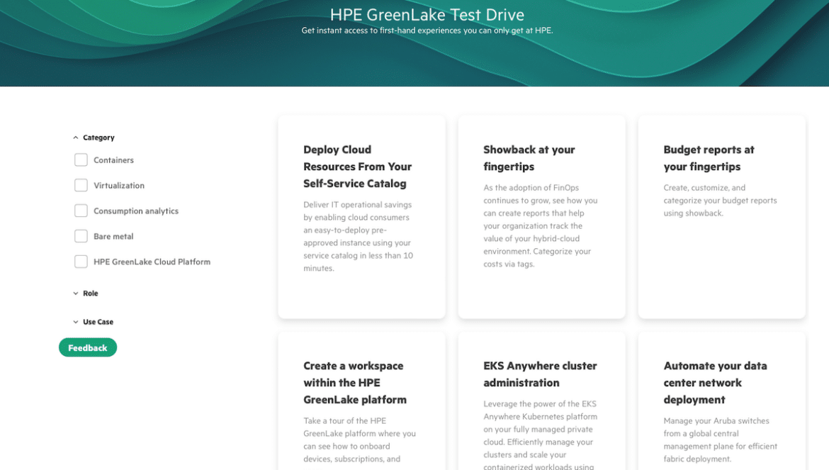Click the 'As the adoption of FinOps' description
829x470 pixels.
pyautogui.click(x=541, y=225)
